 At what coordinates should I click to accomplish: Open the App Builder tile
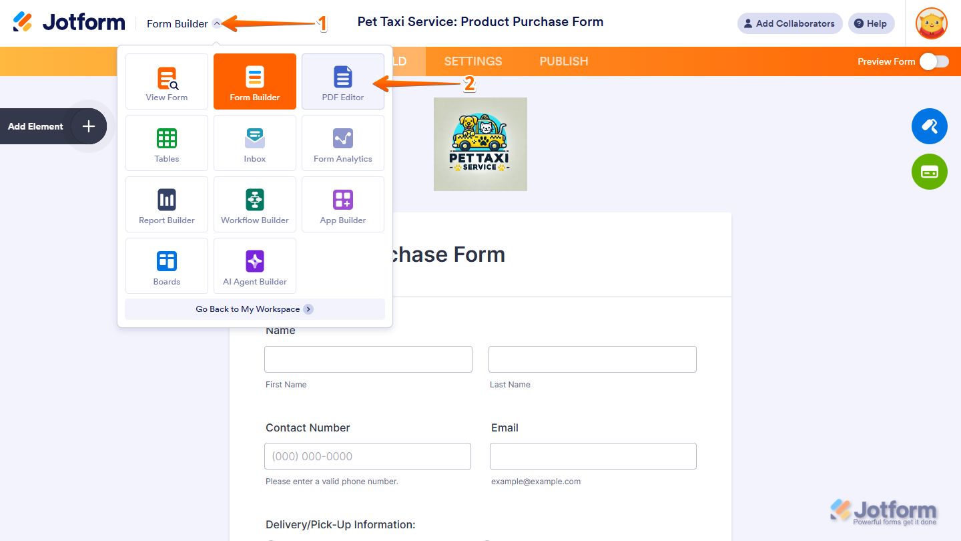click(x=343, y=204)
